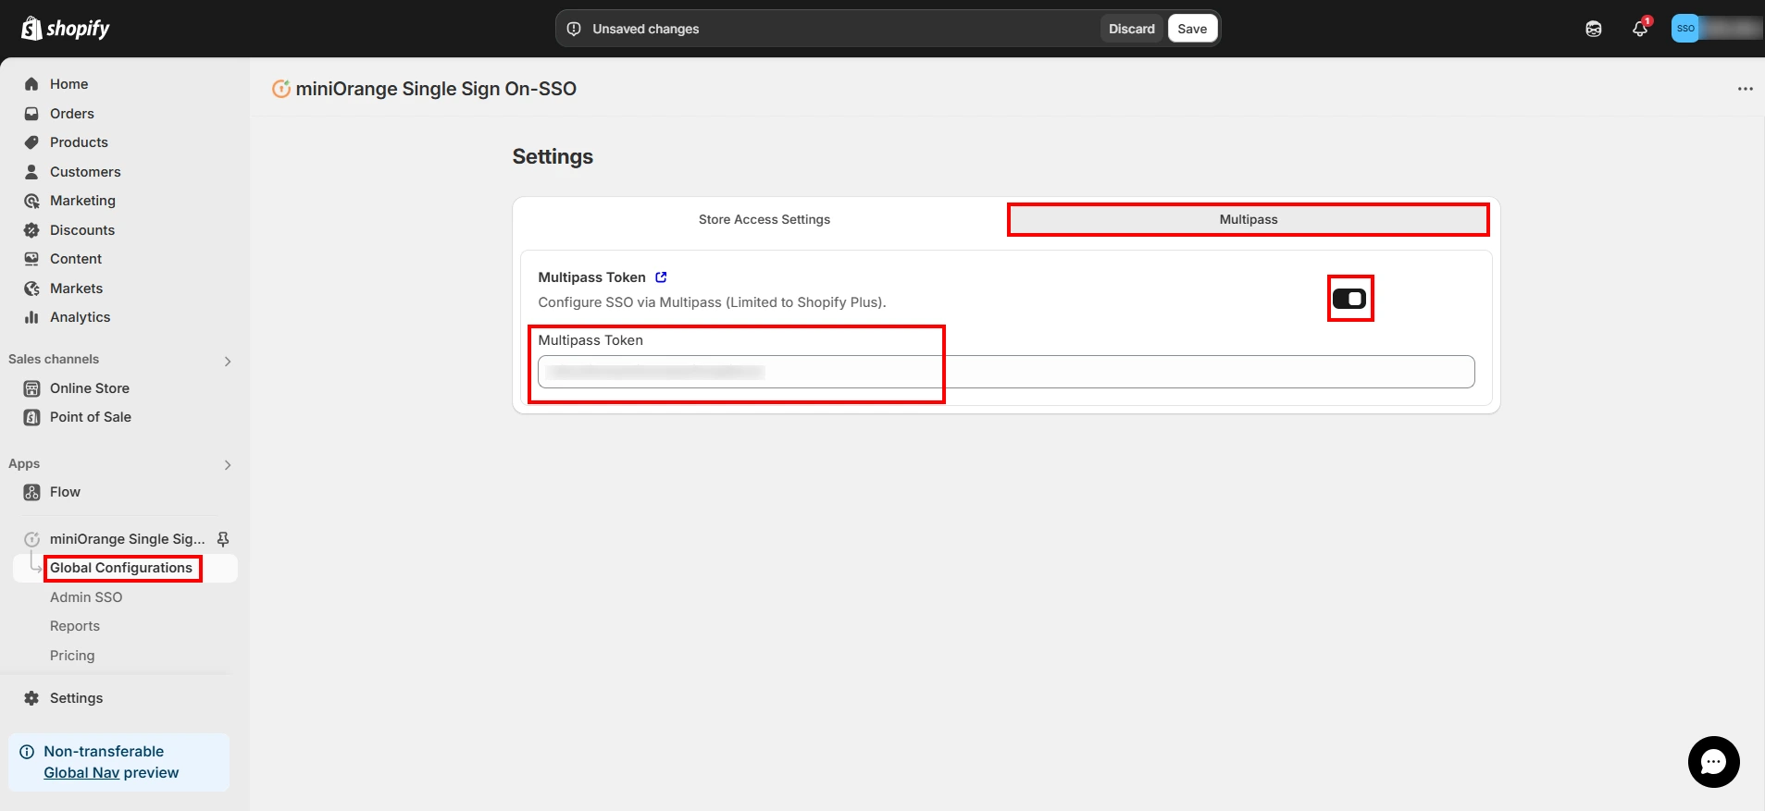Click the miniOrange logo in page header
The image size is (1765, 811).
[x=281, y=89]
